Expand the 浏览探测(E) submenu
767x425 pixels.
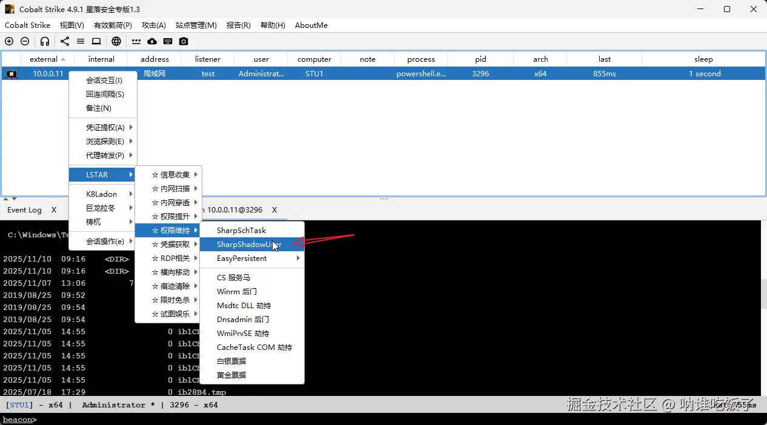pyautogui.click(x=103, y=142)
